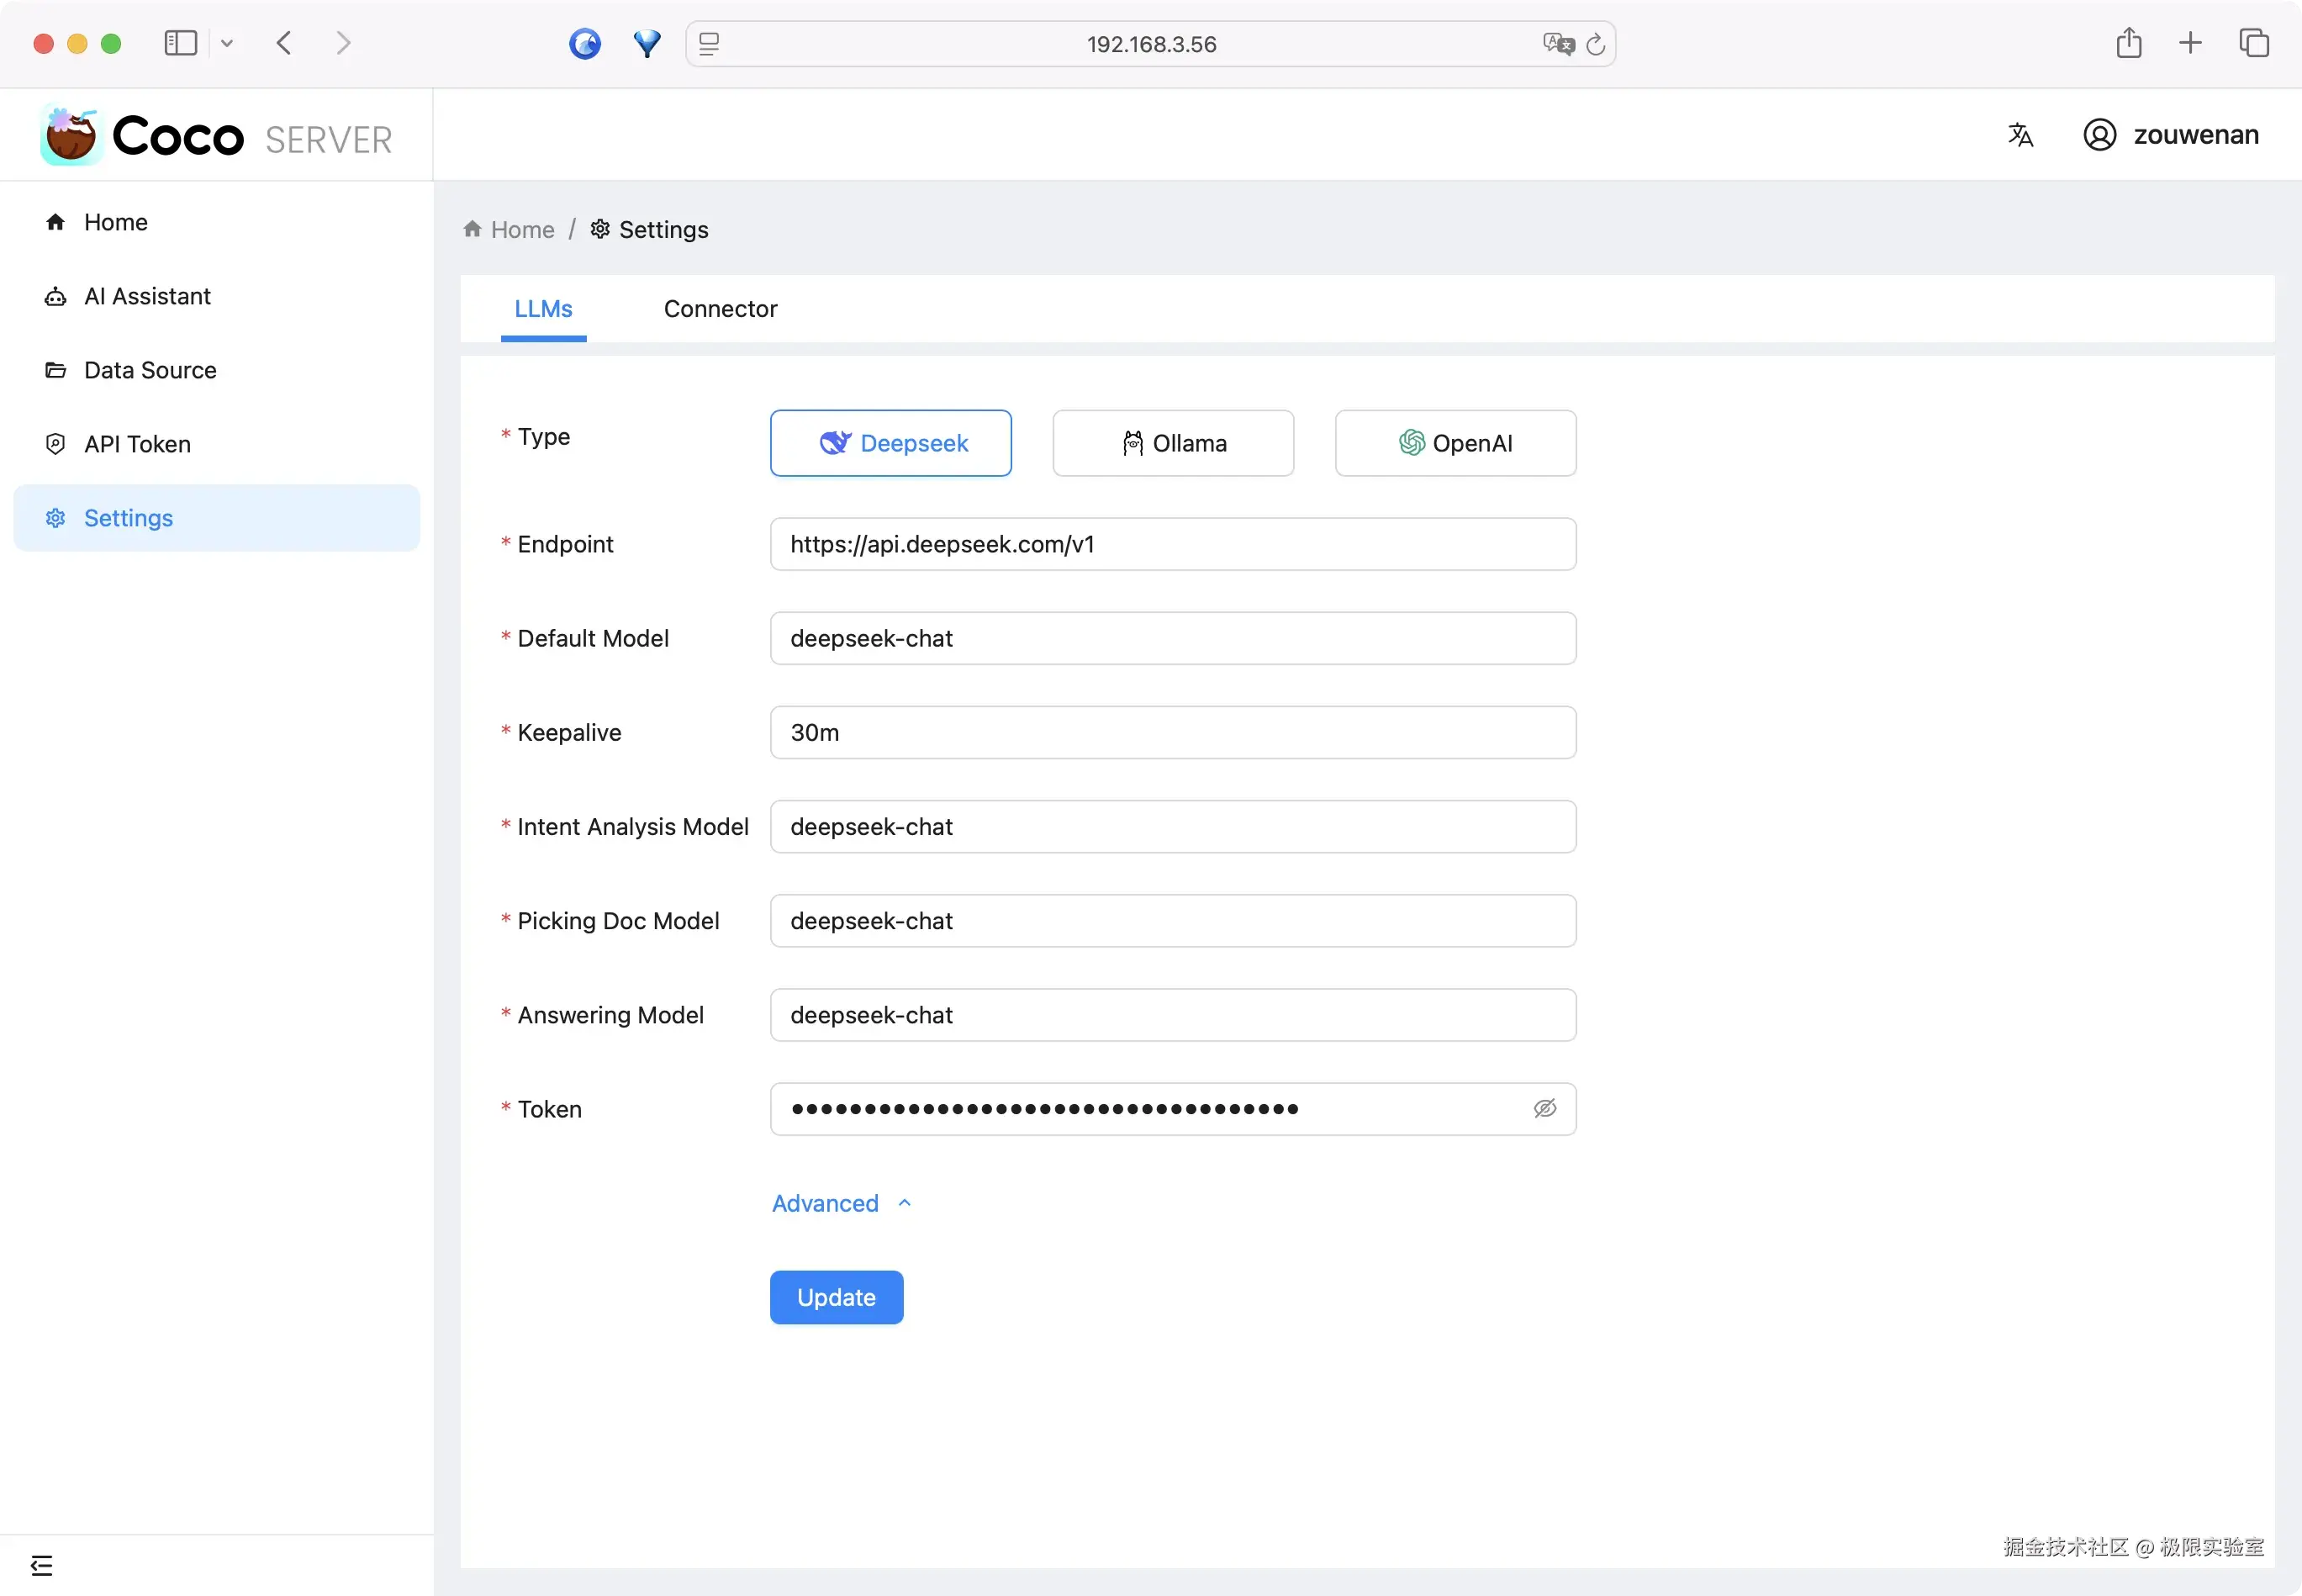Viewport: 2302px width, 1596px height.
Task: Select the LLMs tab
Action: [543, 309]
